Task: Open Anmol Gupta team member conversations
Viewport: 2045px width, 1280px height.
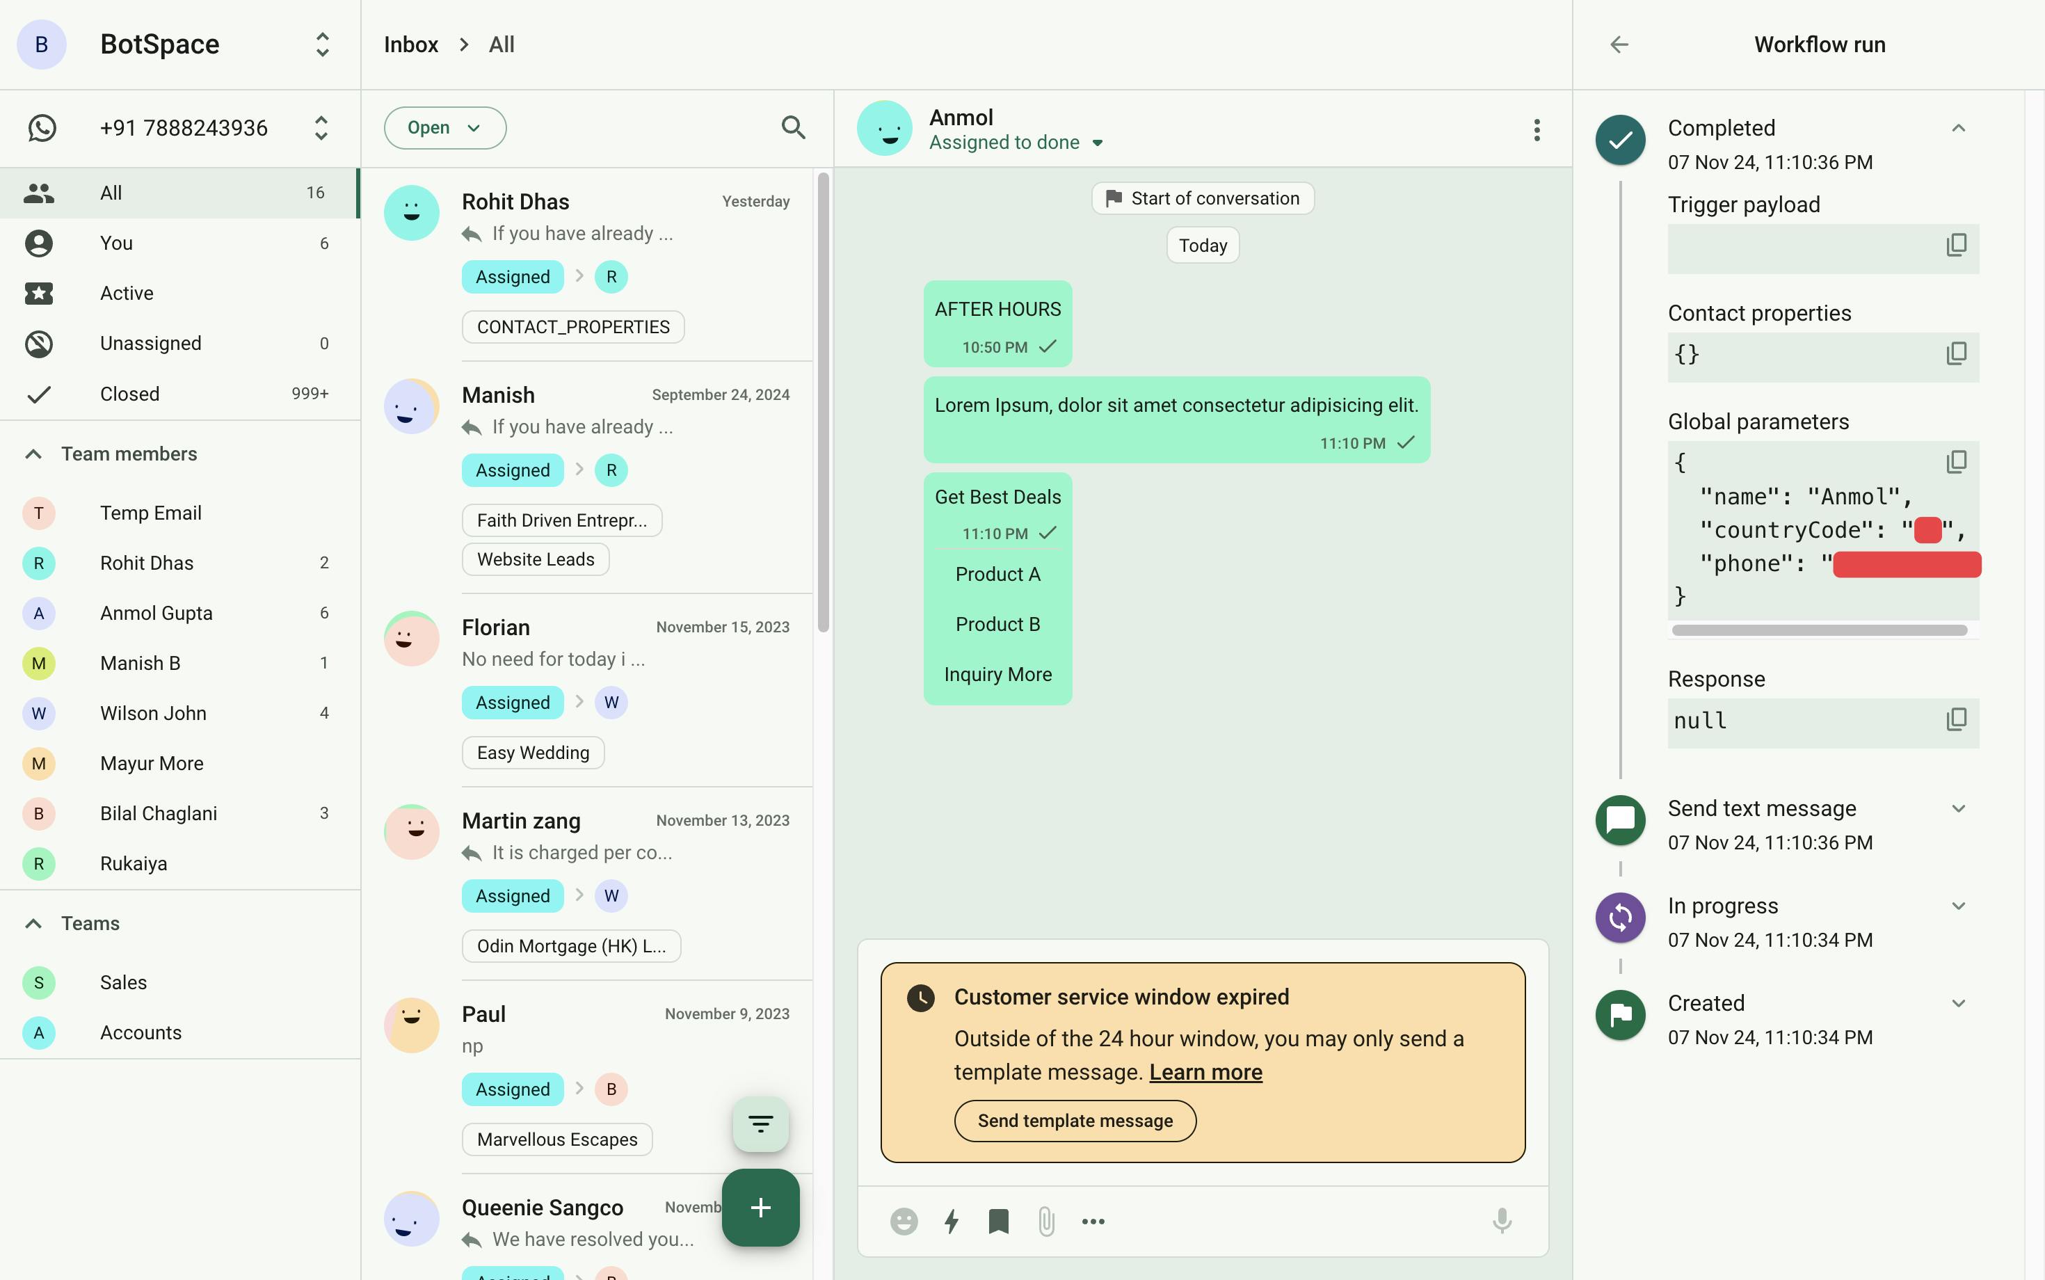Action: 179,613
